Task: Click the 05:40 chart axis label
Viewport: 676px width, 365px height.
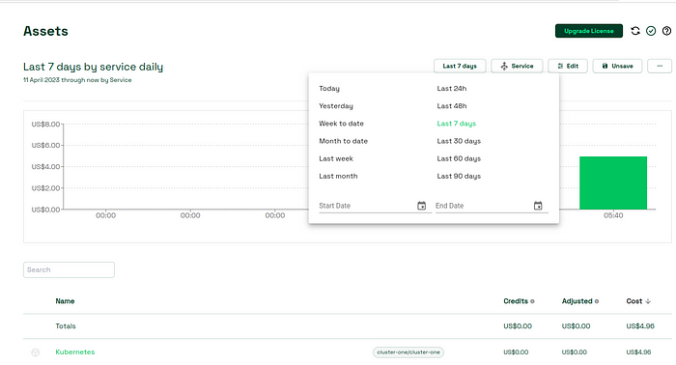Action: tap(613, 215)
